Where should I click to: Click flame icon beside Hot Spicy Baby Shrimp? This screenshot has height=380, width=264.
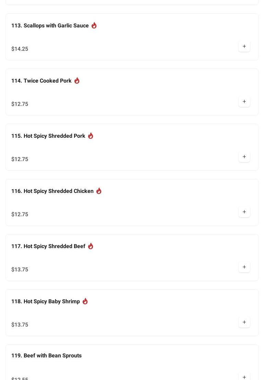85,301
